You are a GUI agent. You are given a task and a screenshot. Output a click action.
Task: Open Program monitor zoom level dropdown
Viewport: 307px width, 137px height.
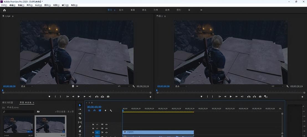point(181,86)
